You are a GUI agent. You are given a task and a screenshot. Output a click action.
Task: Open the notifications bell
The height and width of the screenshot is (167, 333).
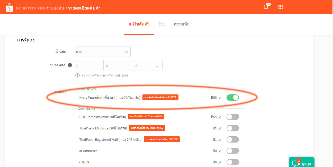tap(266, 7)
